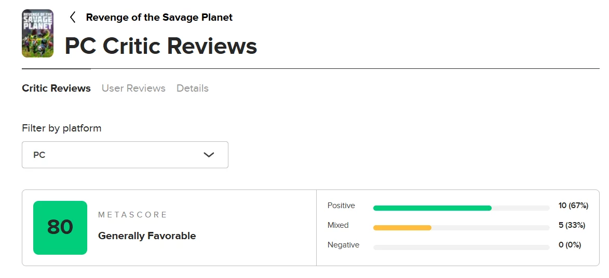Go to the Revenge of the Savage Planet title link
The width and height of the screenshot is (609, 278).
click(x=159, y=18)
